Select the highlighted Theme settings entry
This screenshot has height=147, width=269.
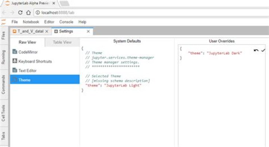pyautogui.click(x=45, y=80)
